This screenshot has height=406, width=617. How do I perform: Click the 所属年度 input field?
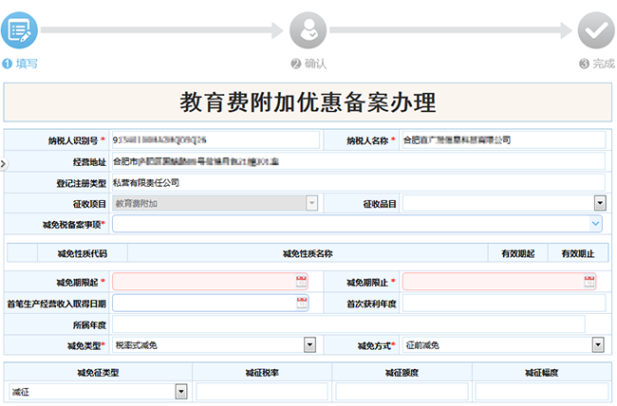point(361,324)
